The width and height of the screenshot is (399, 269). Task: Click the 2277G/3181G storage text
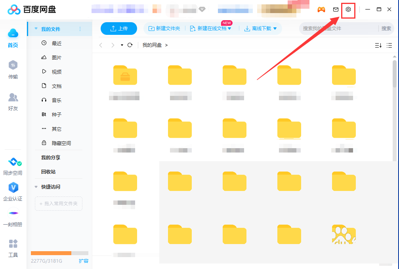tap(47, 261)
